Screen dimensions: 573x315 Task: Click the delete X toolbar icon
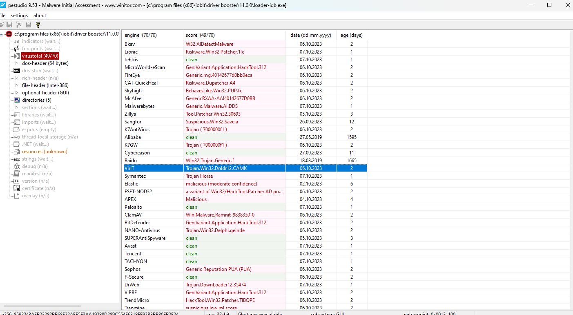[x=19, y=25]
